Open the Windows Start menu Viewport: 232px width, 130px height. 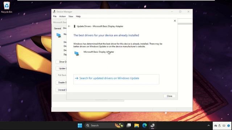click(x=80, y=125)
